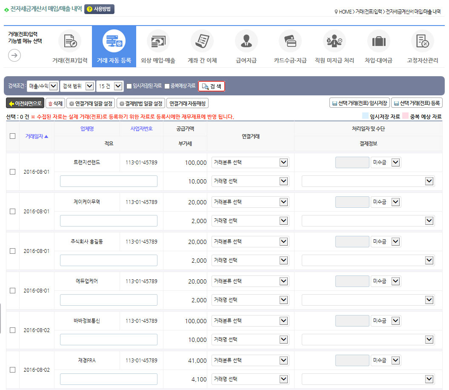The width and height of the screenshot is (449, 390).
Task: Sort by 사업자번호 column header
Action: coord(141,129)
